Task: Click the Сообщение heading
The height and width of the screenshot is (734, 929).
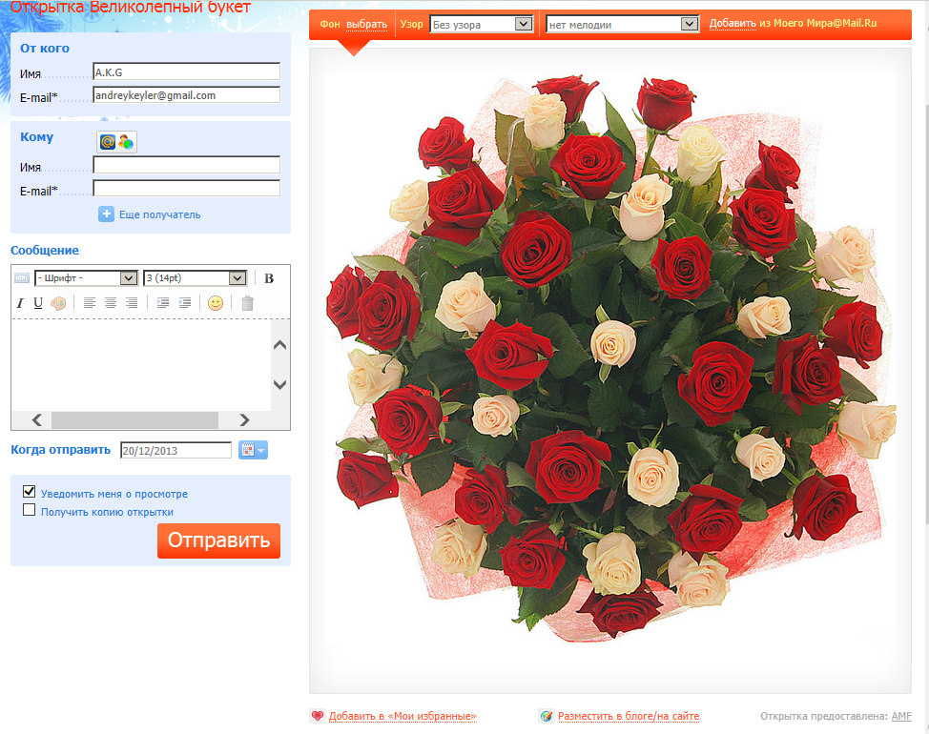Action: pos(45,251)
